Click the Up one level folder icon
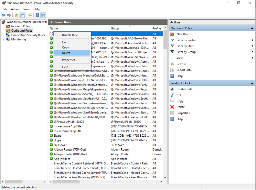The width and height of the screenshot is (256, 190). click(x=16, y=15)
